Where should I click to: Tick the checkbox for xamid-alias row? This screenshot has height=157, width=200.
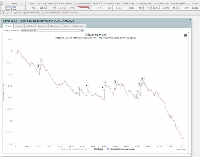click(2, 8)
